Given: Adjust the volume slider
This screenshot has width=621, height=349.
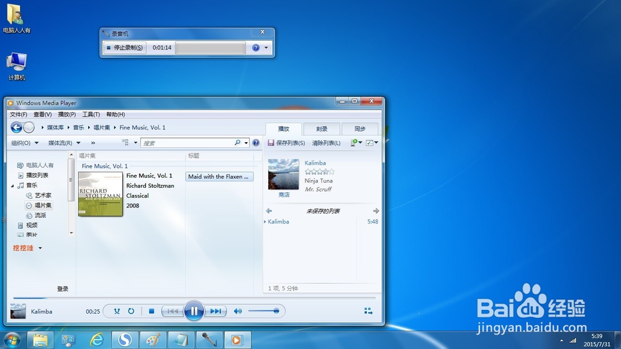Looking at the screenshot, I should point(263,311).
